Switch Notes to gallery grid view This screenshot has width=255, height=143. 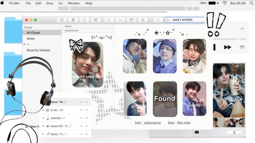click(73, 20)
